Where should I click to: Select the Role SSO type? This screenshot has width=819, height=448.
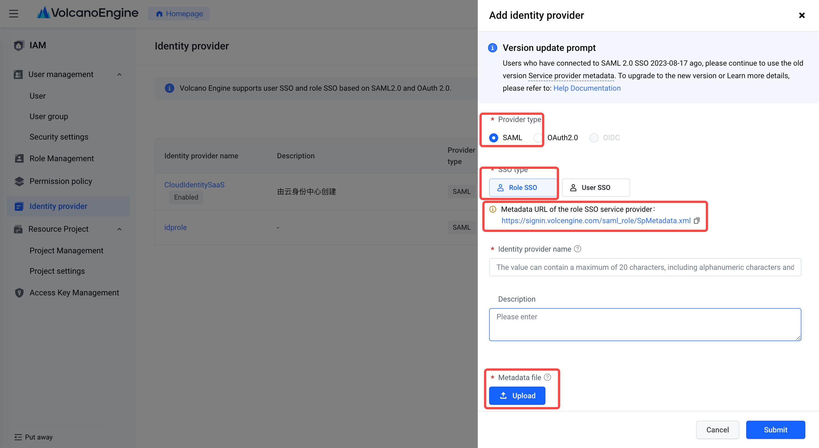(523, 187)
